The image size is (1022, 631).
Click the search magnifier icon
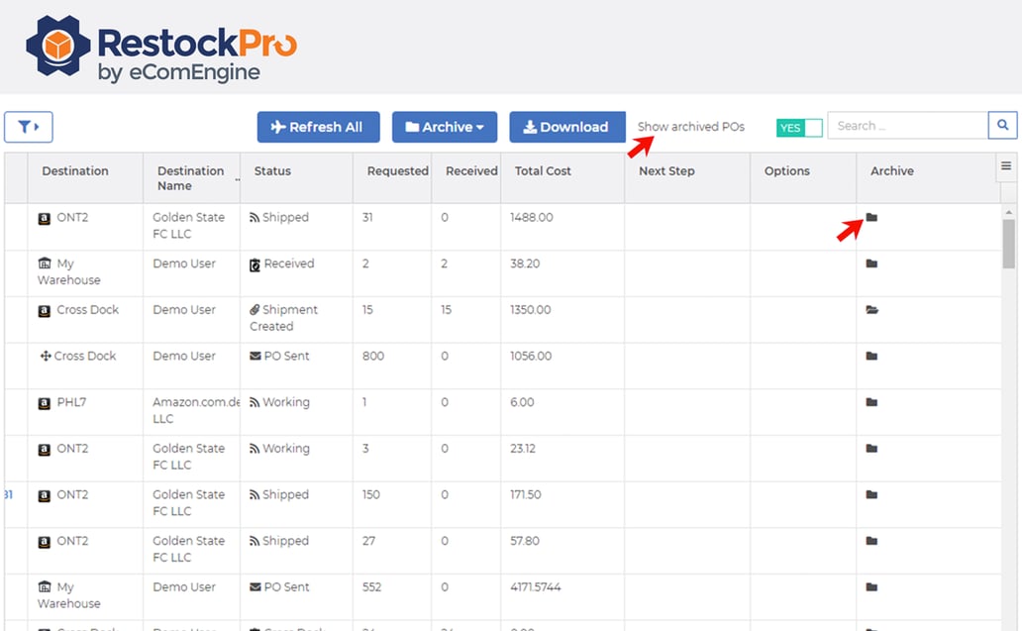(x=1002, y=125)
